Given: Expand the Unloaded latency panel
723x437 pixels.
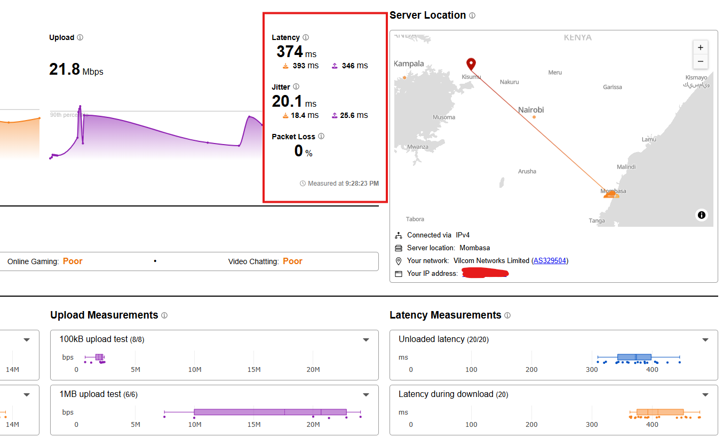Looking at the screenshot, I should click(705, 340).
